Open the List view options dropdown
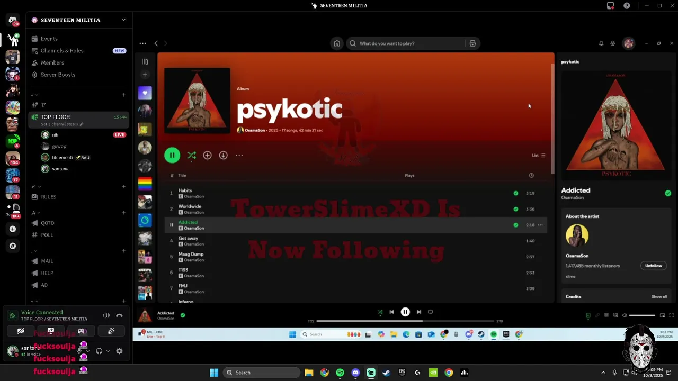Viewport: 678px width, 381px height. coord(538,155)
